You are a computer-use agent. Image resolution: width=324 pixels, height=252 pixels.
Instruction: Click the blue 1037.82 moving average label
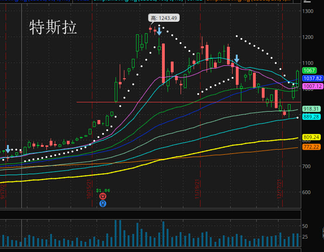coord(313,78)
